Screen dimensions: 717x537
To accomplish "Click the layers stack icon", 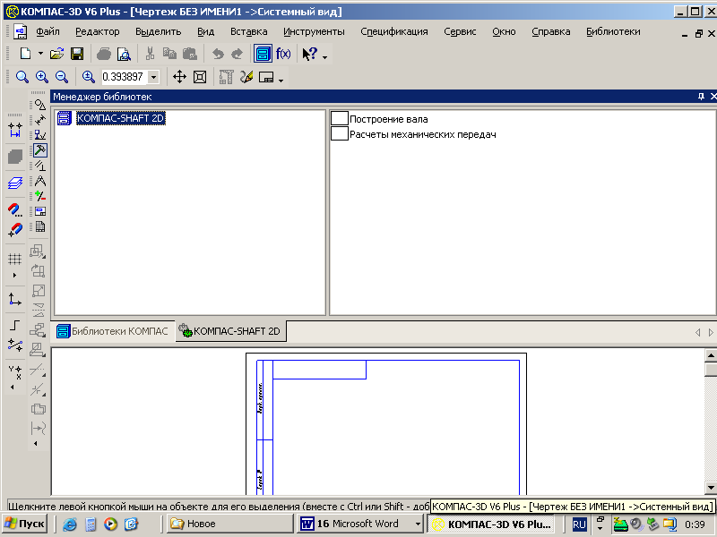I will coord(15,183).
